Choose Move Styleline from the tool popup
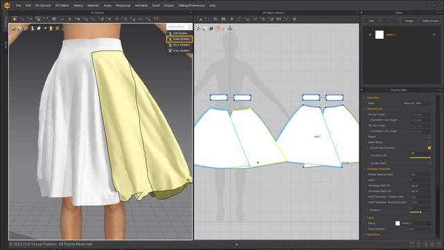The height and width of the screenshot is (250, 444). (180, 44)
